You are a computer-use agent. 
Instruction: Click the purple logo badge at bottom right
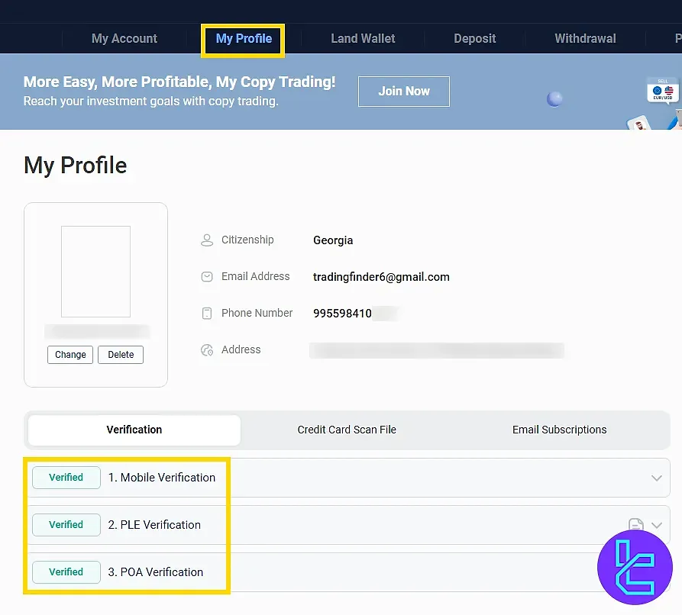[635, 567]
